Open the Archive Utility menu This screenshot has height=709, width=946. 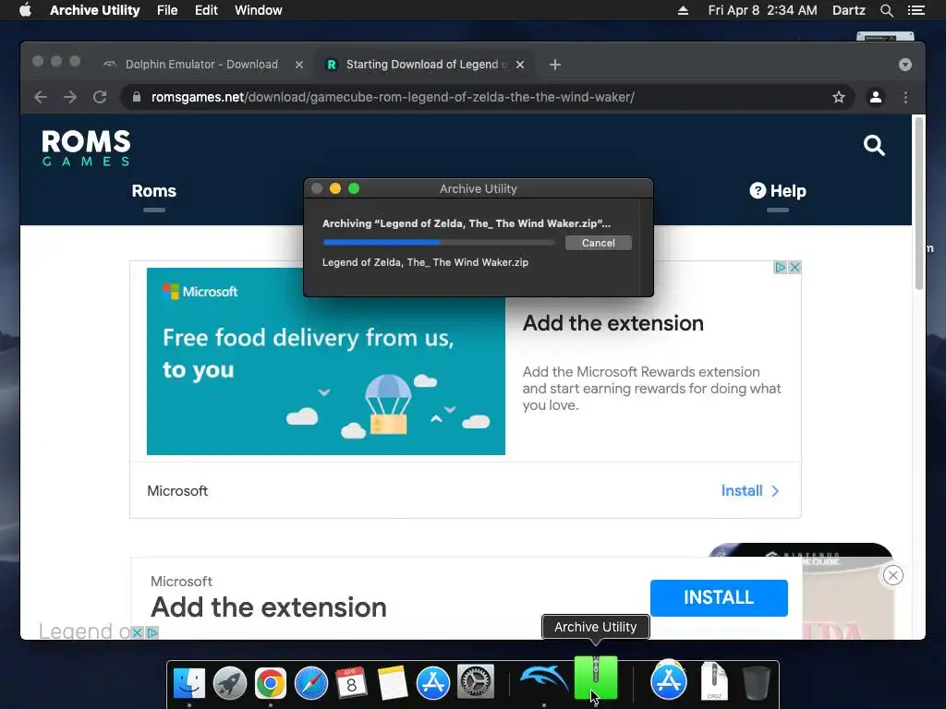coord(95,10)
